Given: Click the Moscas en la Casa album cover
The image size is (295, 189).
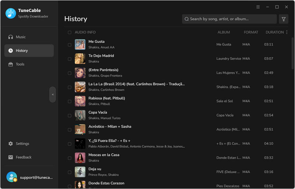Looking at the screenshot, I should click(x=80, y=158).
